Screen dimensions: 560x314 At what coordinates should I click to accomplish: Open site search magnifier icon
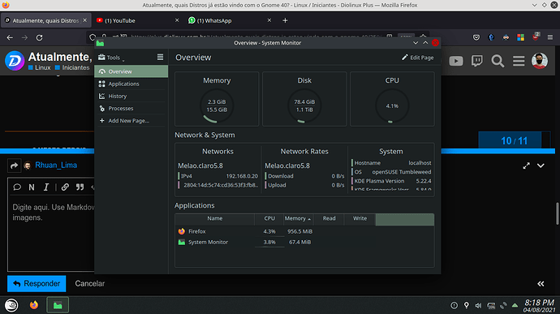[x=498, y=61]
